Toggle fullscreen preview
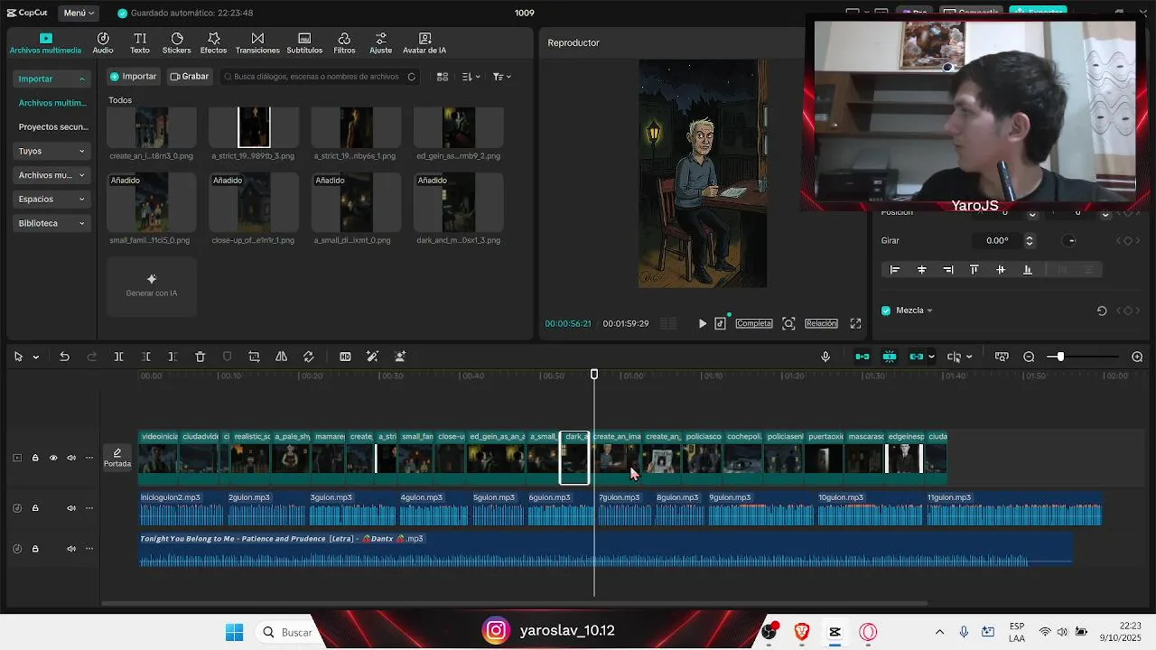Image resolution: width=1156 pixels, height=650 pixels. (855, 323)
